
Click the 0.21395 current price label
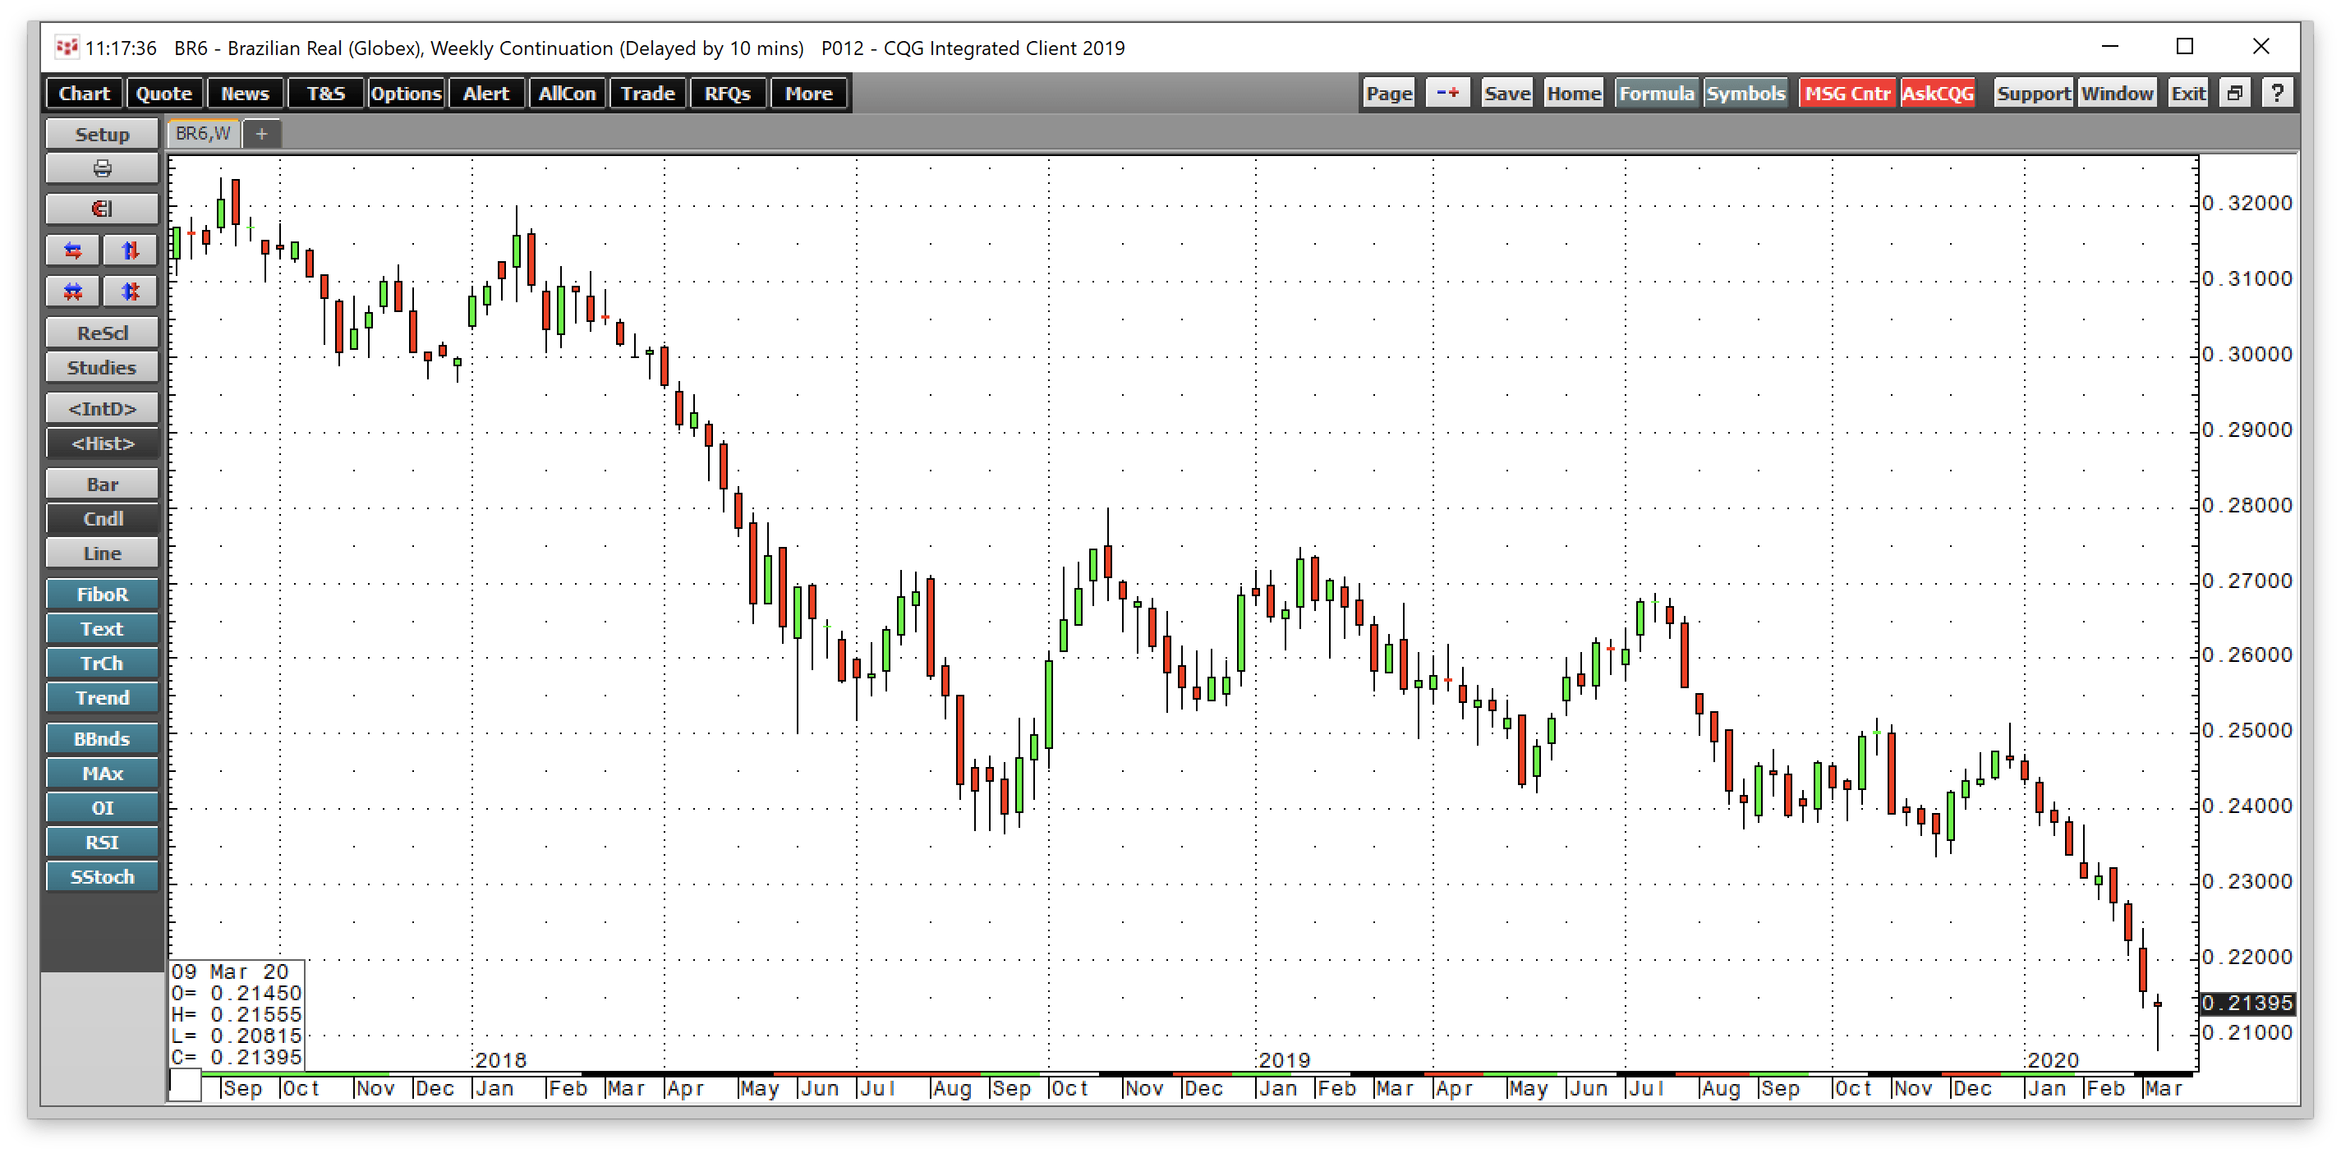(x=2247, y=1003)
